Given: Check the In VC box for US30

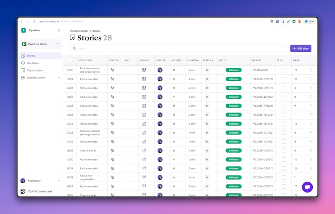Looking at the screenshot, I should click(284, 70).
